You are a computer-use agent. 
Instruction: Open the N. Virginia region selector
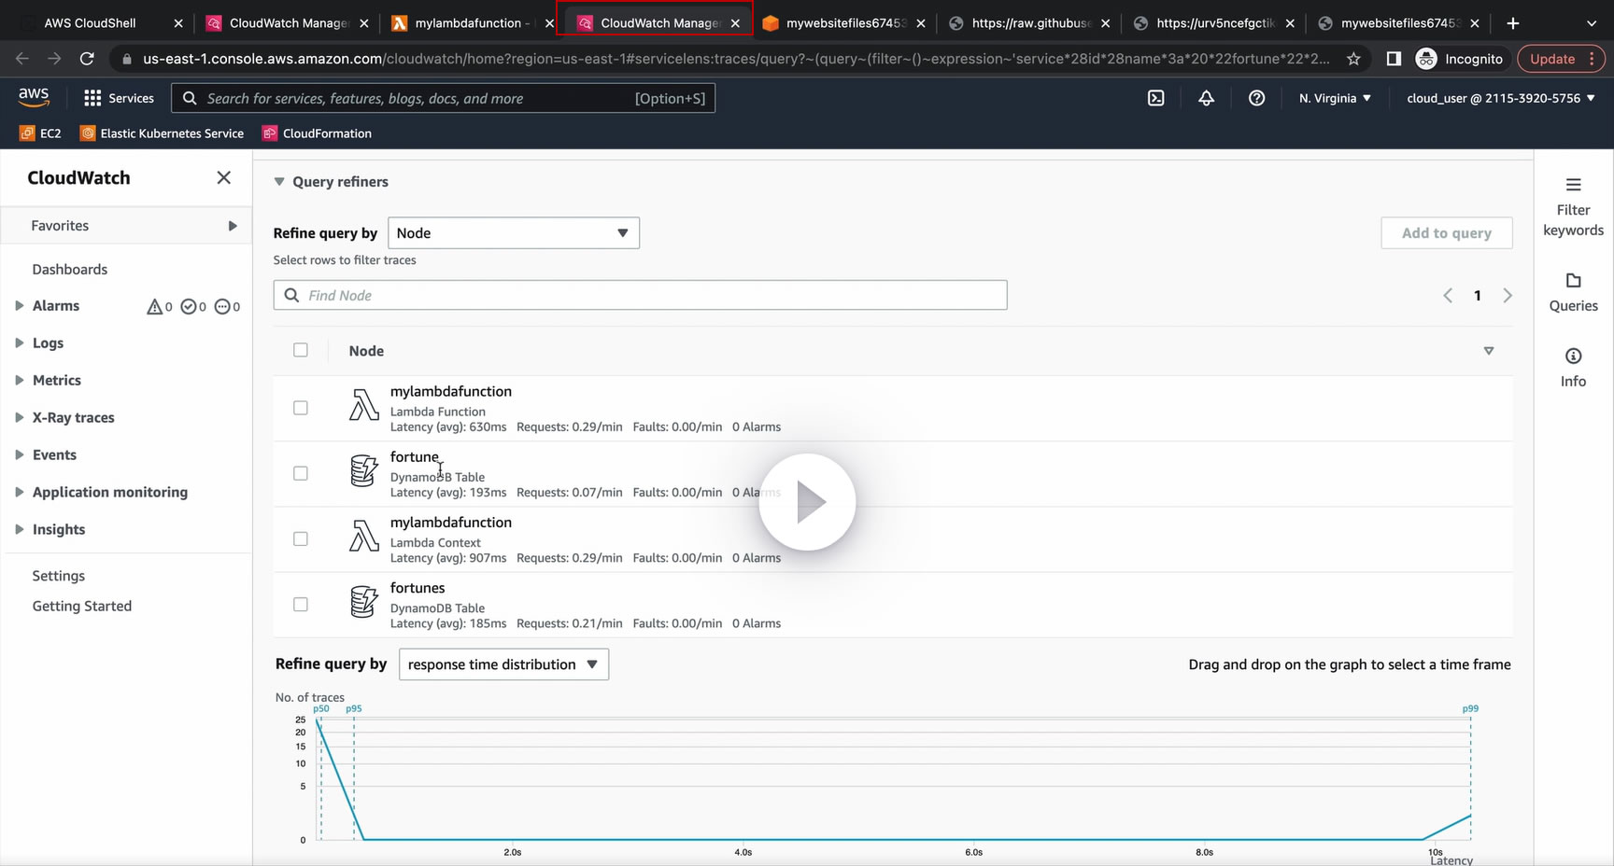[1335, 98]
